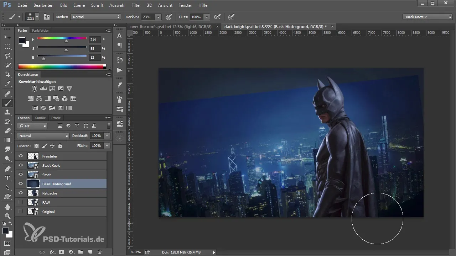Image resolution: width=456 pixels, height=256 pixels.
Task: Hide the Stadt Kopie layer
Action: click(21, 165)
